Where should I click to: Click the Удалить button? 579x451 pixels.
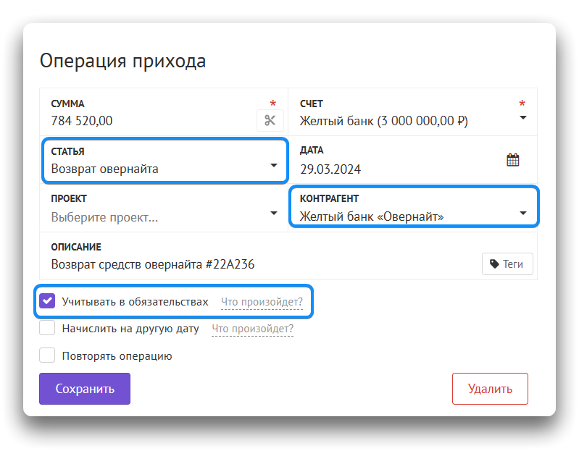pos(490,389)
